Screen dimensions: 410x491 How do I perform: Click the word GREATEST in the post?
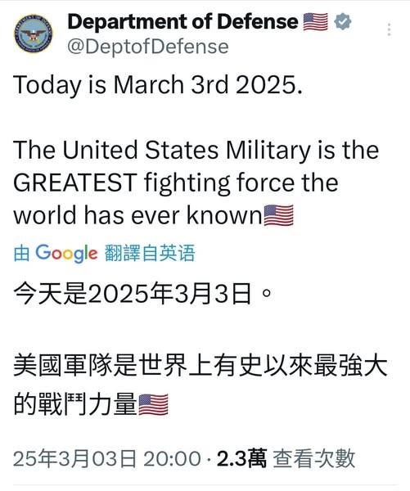[74, 182]
